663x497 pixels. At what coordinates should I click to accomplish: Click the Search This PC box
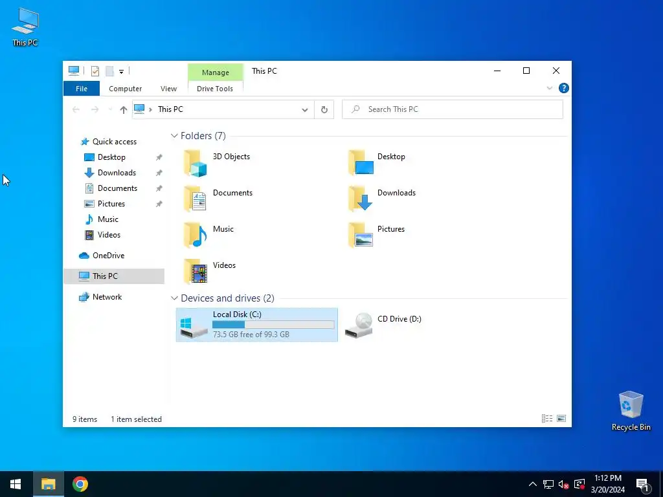pyautogui.click(x=453, y=109)
